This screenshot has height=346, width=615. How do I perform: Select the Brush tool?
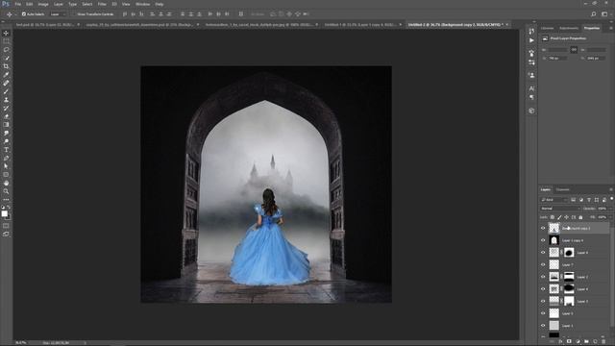tap(6, 91)
